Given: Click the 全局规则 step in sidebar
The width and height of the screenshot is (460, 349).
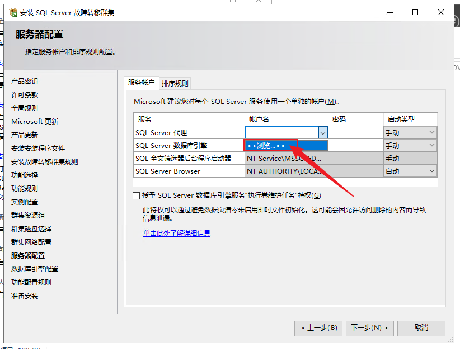Looking at the screenshot, I should tap(25, 108).
